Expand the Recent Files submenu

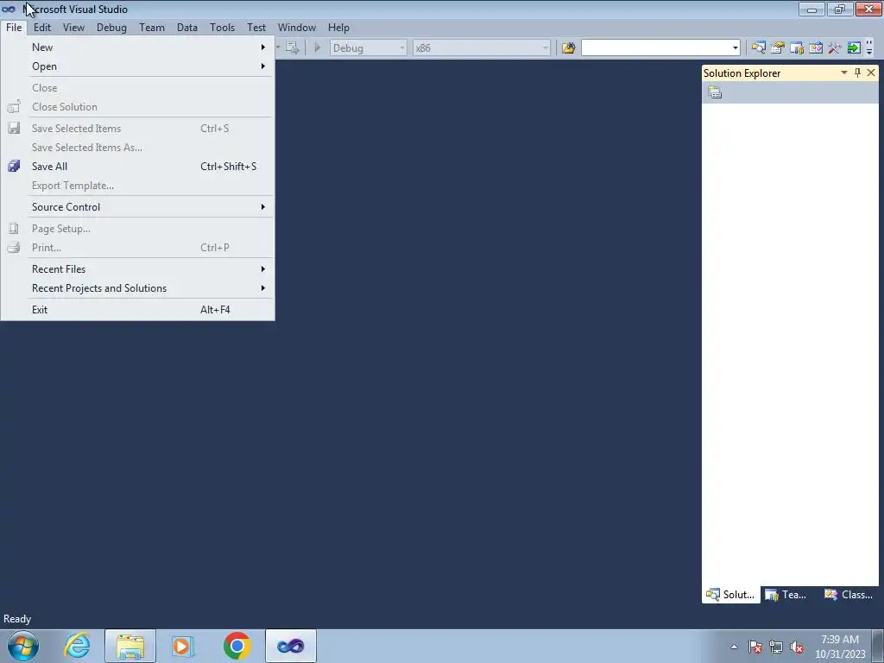(x=137, y=269)
